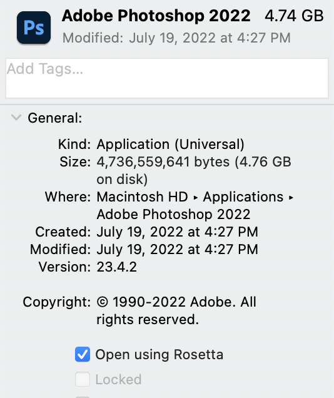Click the Modified value in General section

tap(177, 249)
